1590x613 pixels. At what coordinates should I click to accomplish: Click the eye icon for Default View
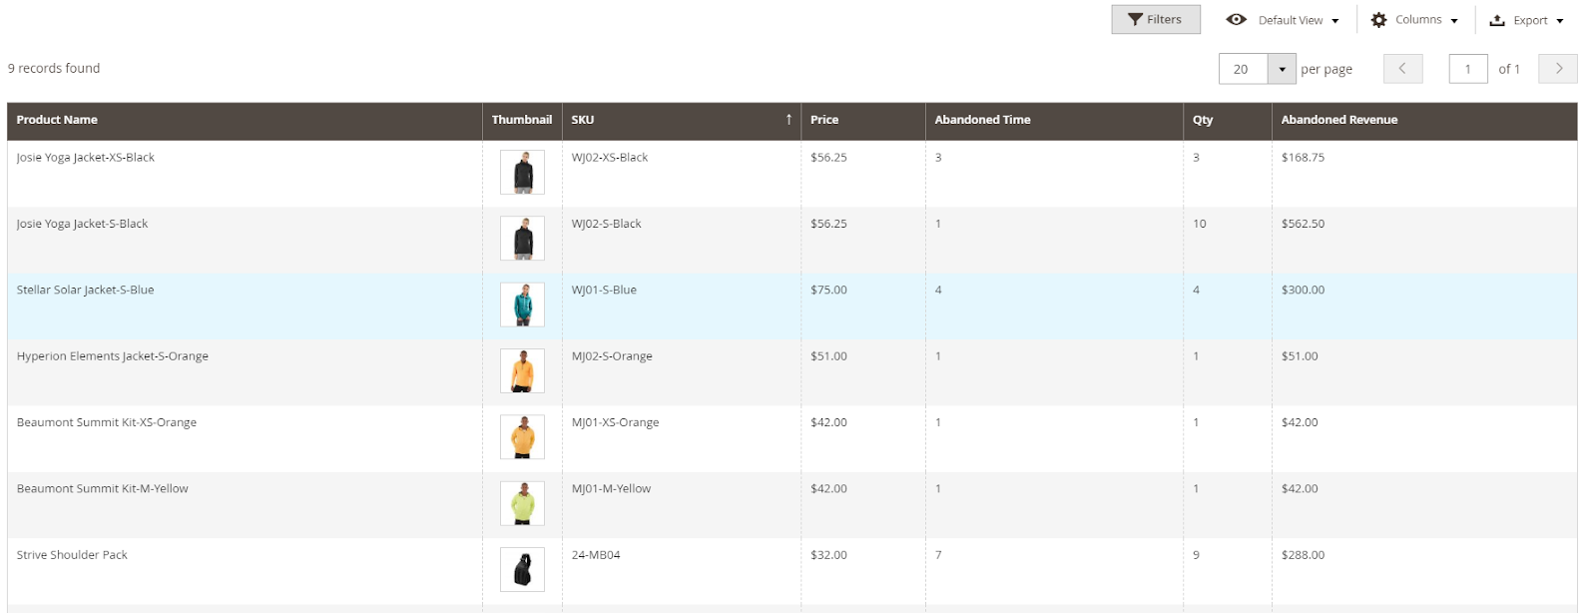point(1236,20)
